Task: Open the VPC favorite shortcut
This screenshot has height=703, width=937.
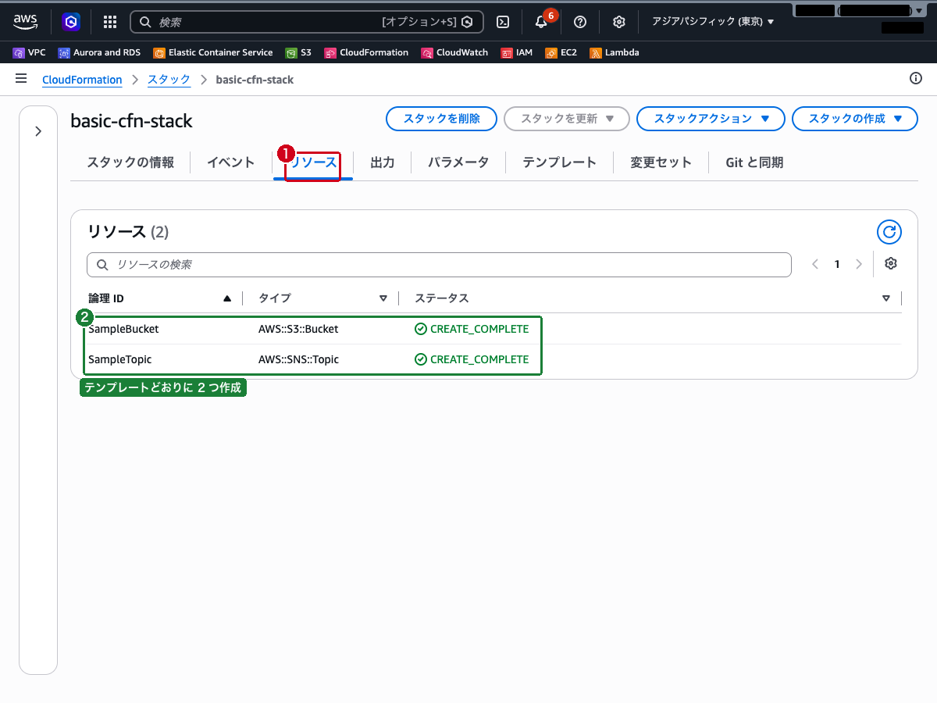Action: pyautogui.click(x=30, y=52)
